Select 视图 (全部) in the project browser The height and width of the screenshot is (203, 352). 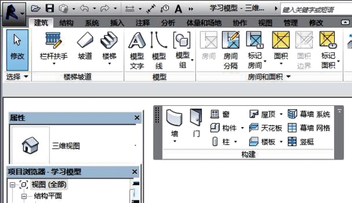(49, 185)
